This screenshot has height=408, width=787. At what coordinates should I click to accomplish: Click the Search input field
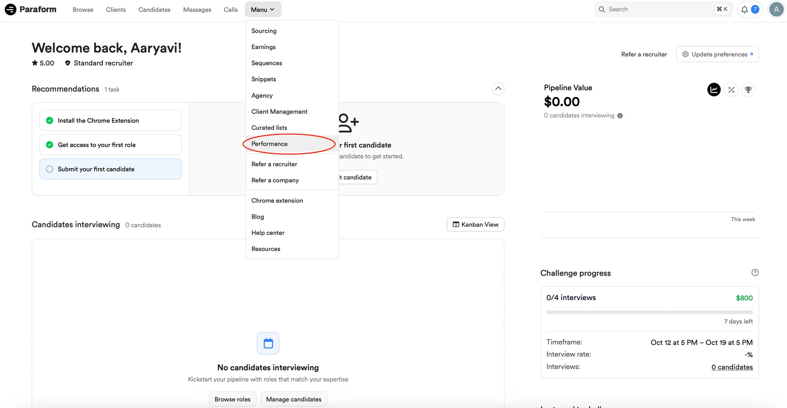coord(663,9)
